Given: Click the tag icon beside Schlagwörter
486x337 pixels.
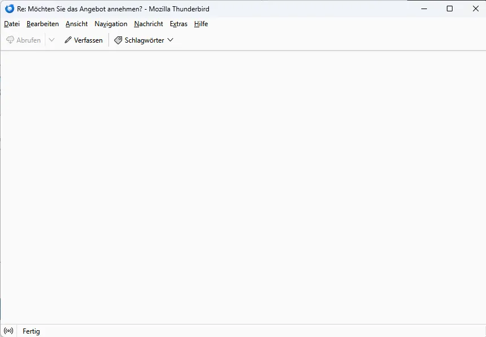Looking at the screenshot, I should 118,40.
